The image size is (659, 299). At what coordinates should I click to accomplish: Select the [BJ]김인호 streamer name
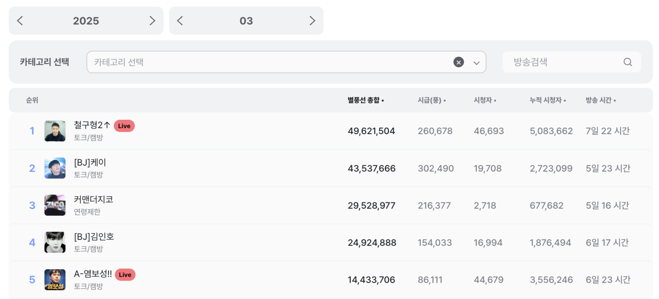point(94,237)
